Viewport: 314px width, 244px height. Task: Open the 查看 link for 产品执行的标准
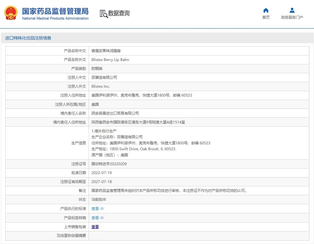point(95,209)
